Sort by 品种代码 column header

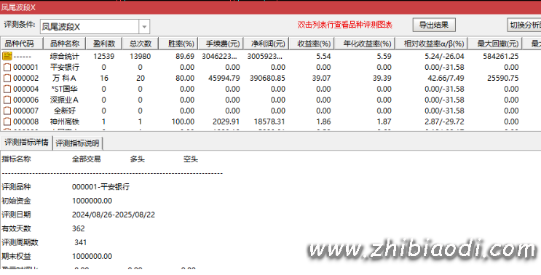pyautogui.click(x=22, y=44)
